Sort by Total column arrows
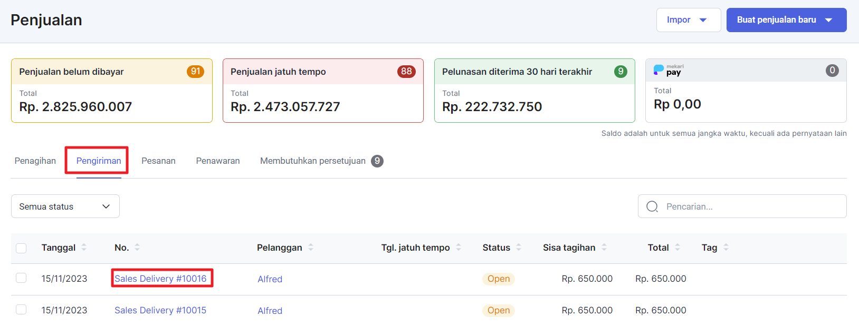 [677, 248]
